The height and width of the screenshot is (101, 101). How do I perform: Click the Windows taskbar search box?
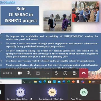tap(11, 82)
